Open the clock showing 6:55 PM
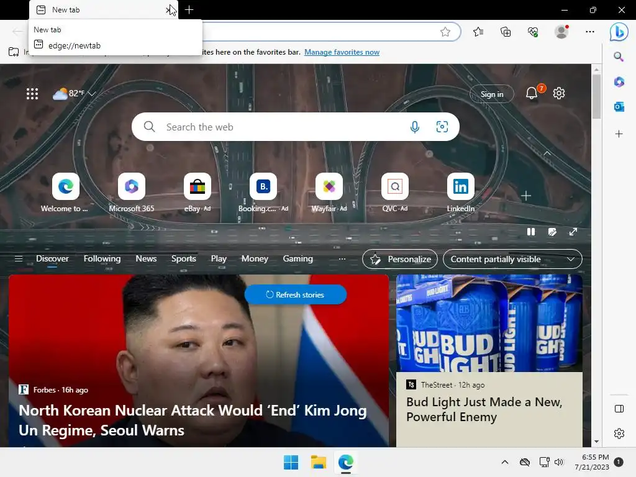 coord(592,462)
